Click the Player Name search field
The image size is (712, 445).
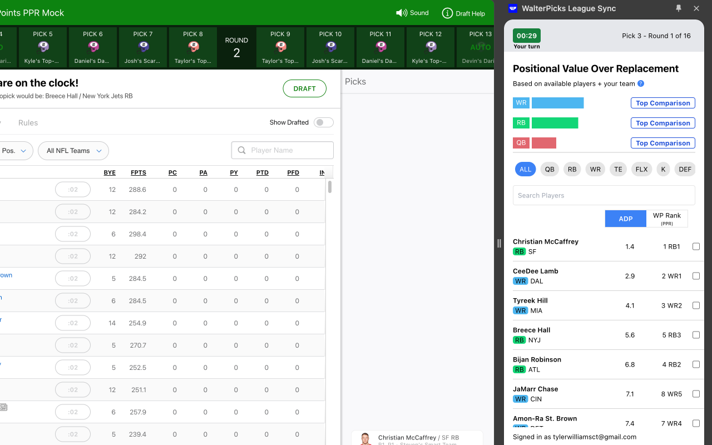coord(283,150)
